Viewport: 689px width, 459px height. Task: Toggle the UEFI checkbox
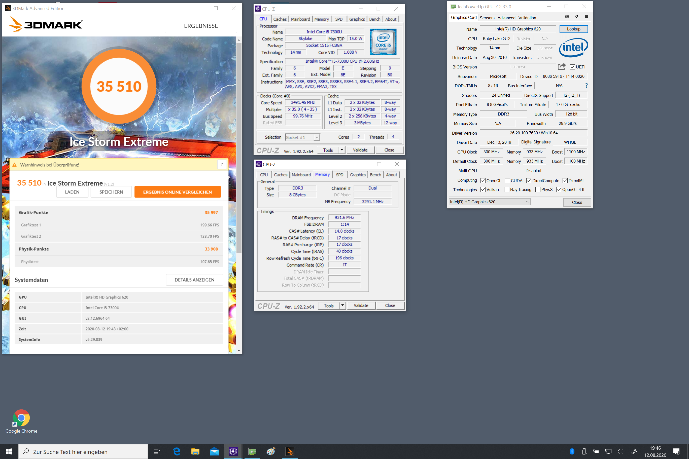tap(572, 67)
